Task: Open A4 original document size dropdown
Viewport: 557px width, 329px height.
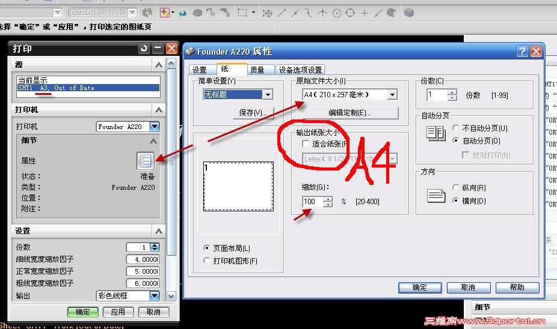Action: 392,95
